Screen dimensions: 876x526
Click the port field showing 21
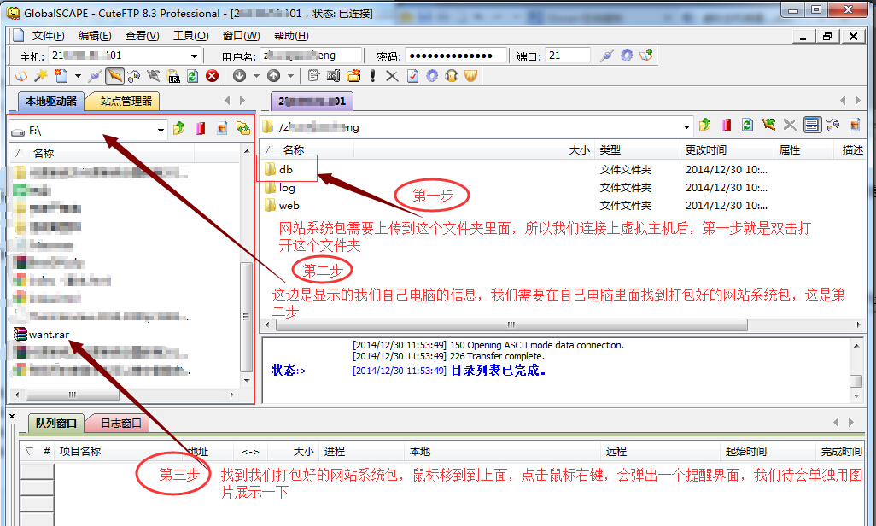point(568,56)
